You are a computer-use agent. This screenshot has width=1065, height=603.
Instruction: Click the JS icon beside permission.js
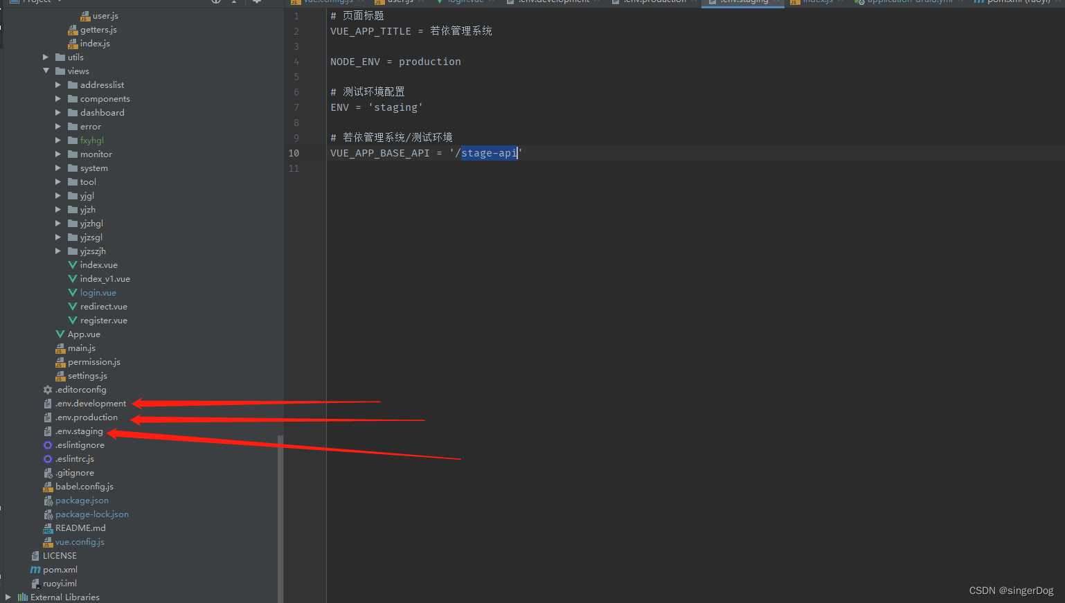tap(60, 362)
